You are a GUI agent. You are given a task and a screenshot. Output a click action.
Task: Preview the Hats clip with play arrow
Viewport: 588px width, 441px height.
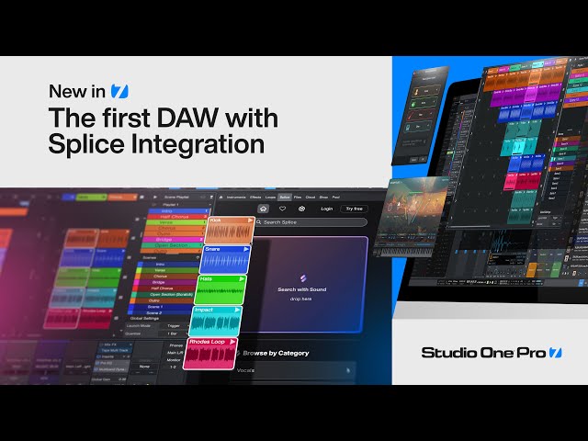point(242,279)
